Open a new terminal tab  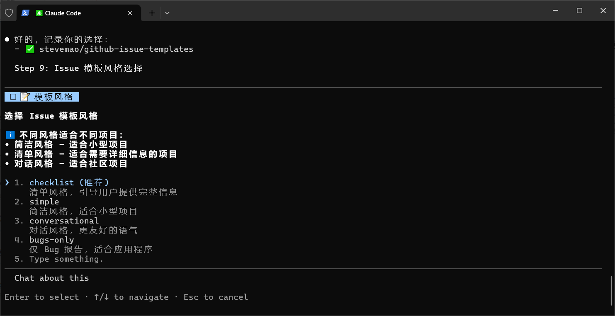pyautogui.click(x=152, y=13)
